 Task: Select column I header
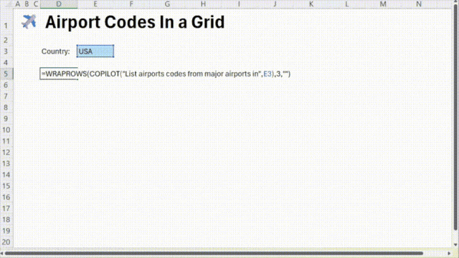coord(239,4)
